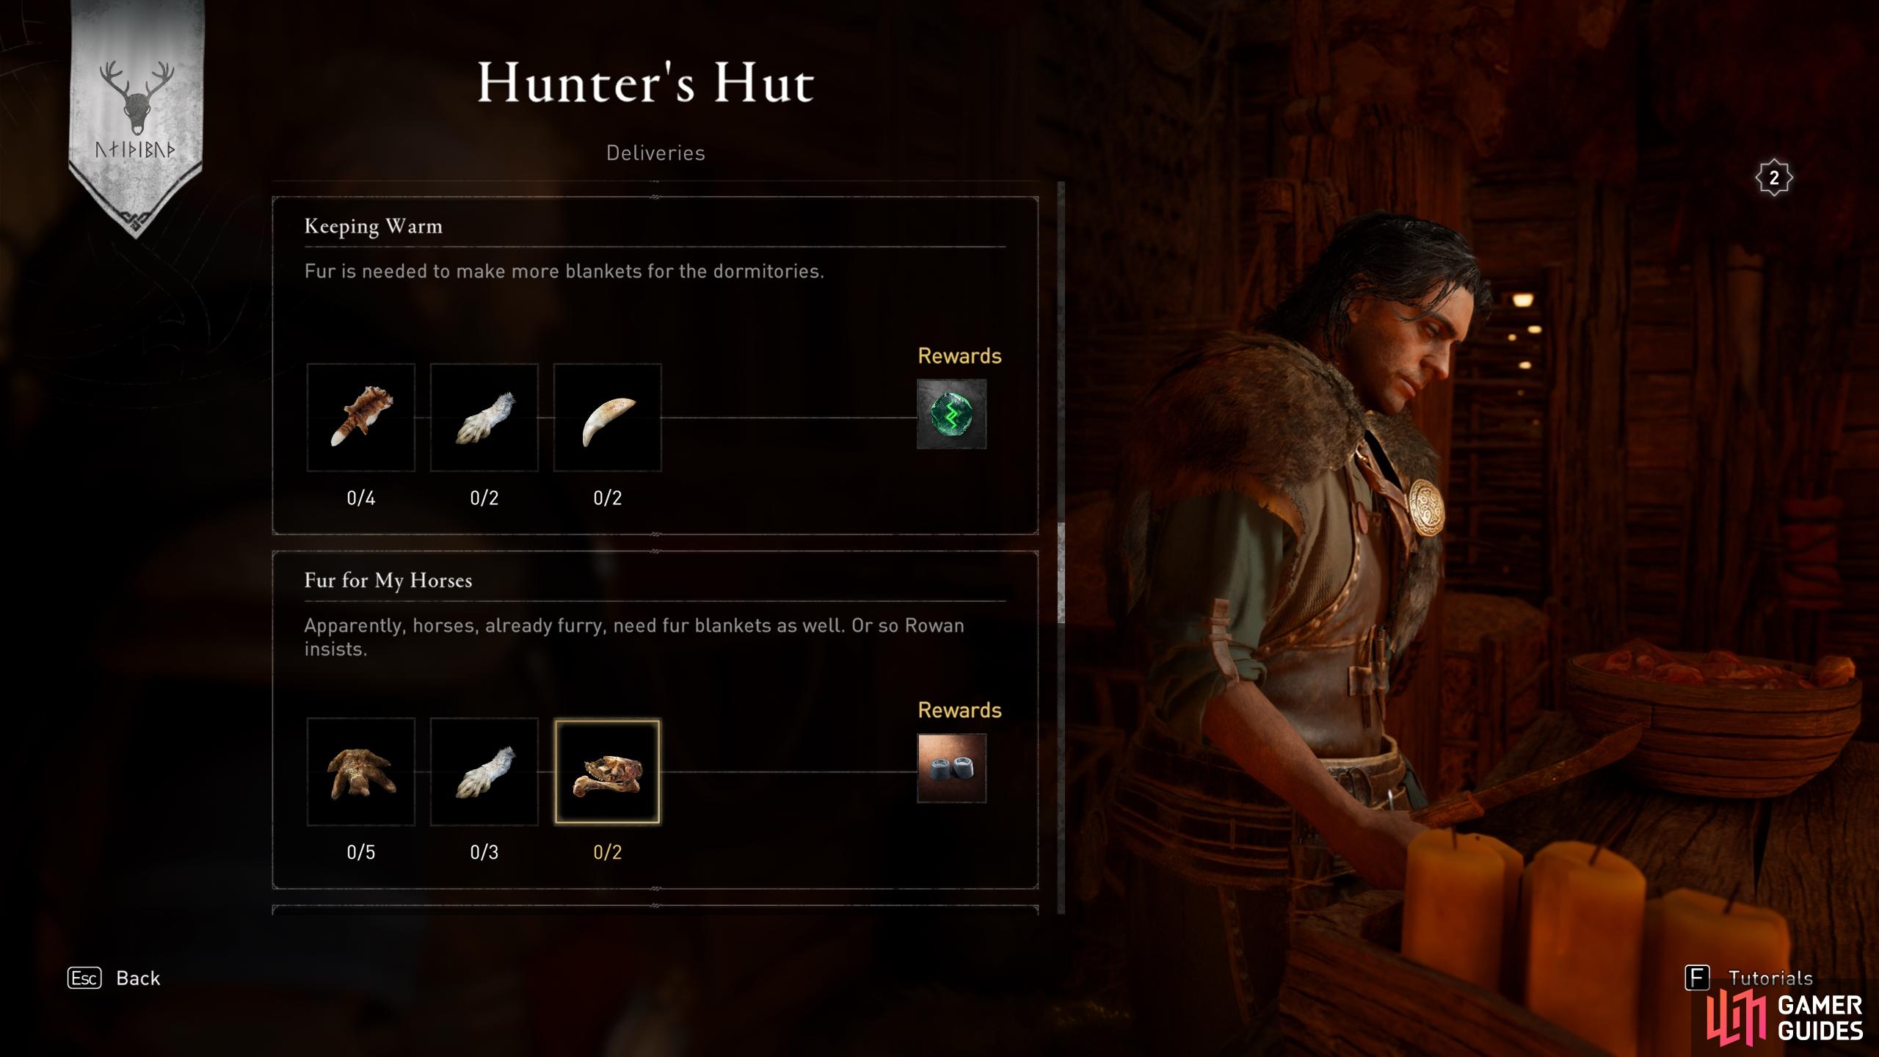Click the Hunter's Hut heading

coord(646,82)
